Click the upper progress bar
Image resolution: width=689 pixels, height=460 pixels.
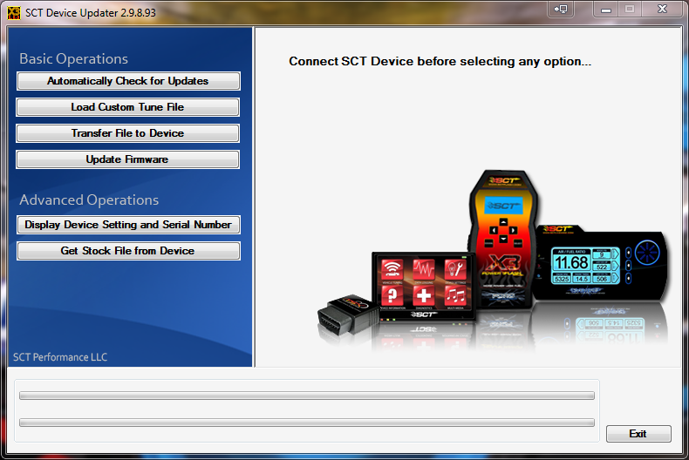(x=307, y=396)
